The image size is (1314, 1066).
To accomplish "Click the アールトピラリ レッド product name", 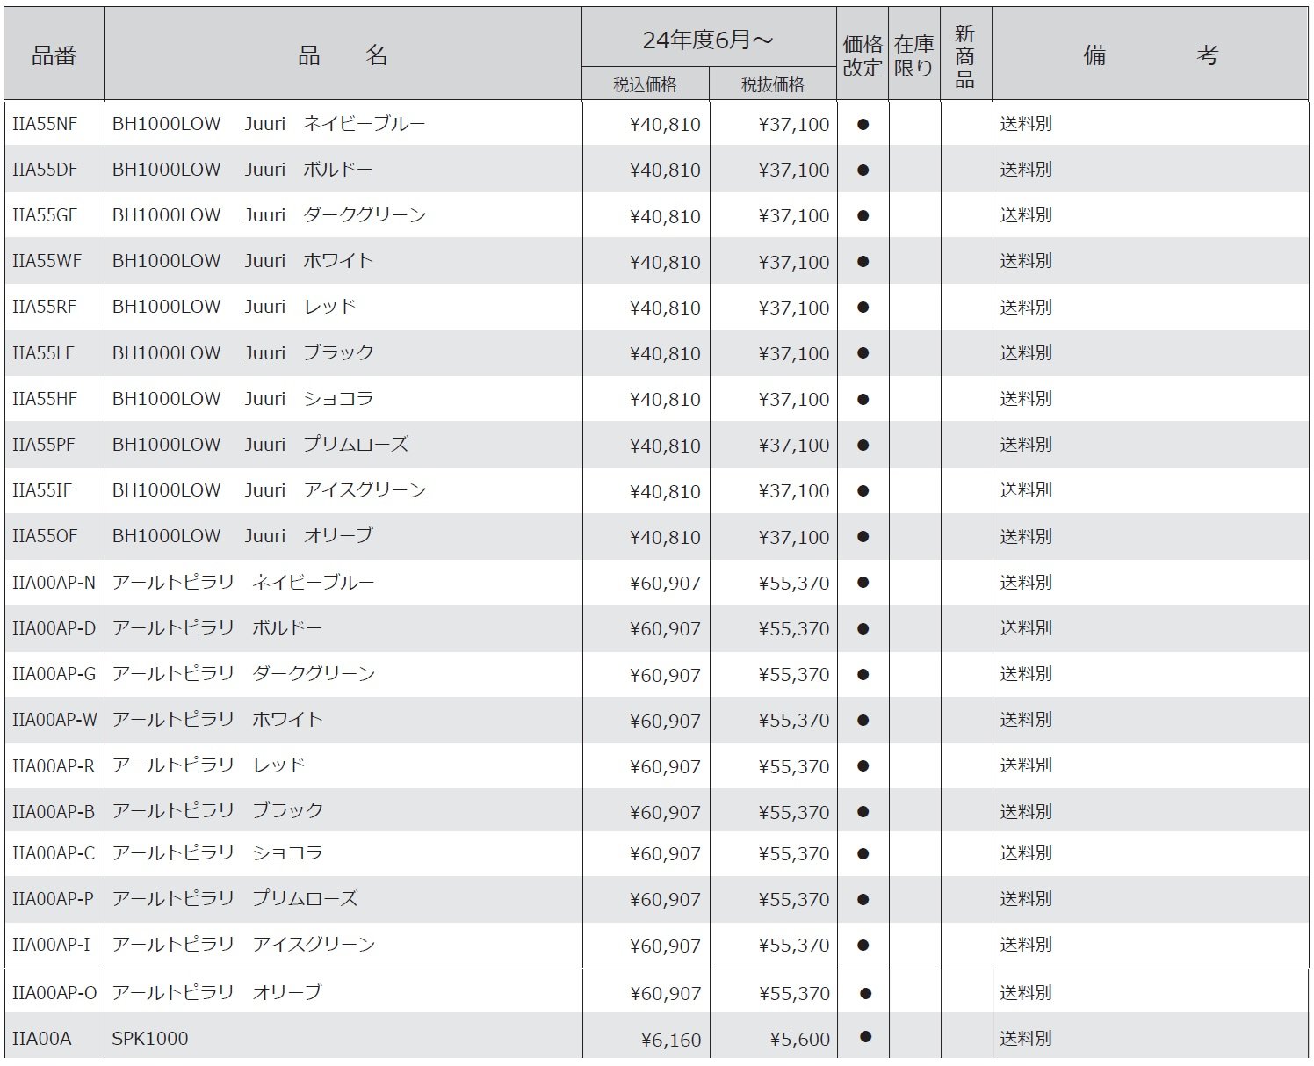I will point(208,765).
